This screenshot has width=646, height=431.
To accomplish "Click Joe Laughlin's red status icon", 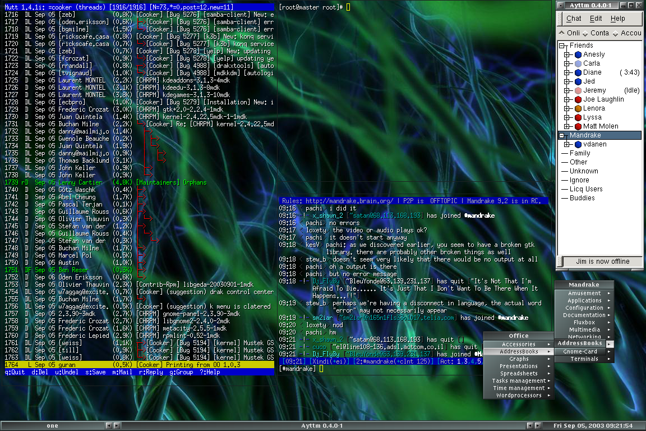I will (578, 99).
